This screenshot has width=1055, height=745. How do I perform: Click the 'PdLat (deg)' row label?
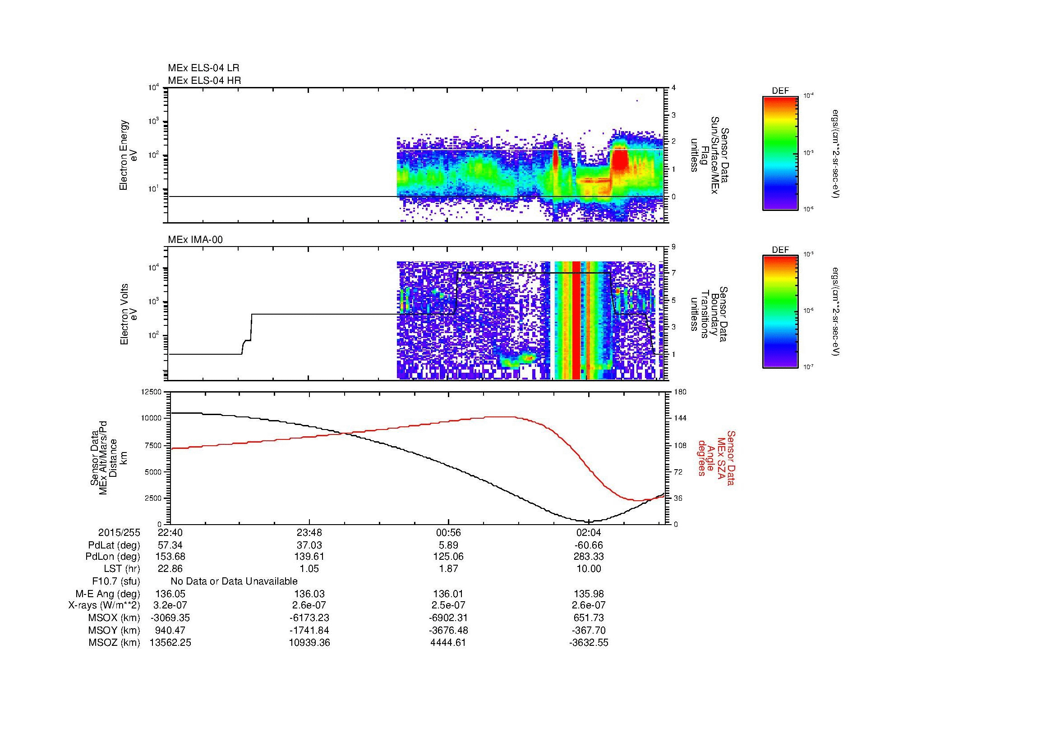pos(114,545)
